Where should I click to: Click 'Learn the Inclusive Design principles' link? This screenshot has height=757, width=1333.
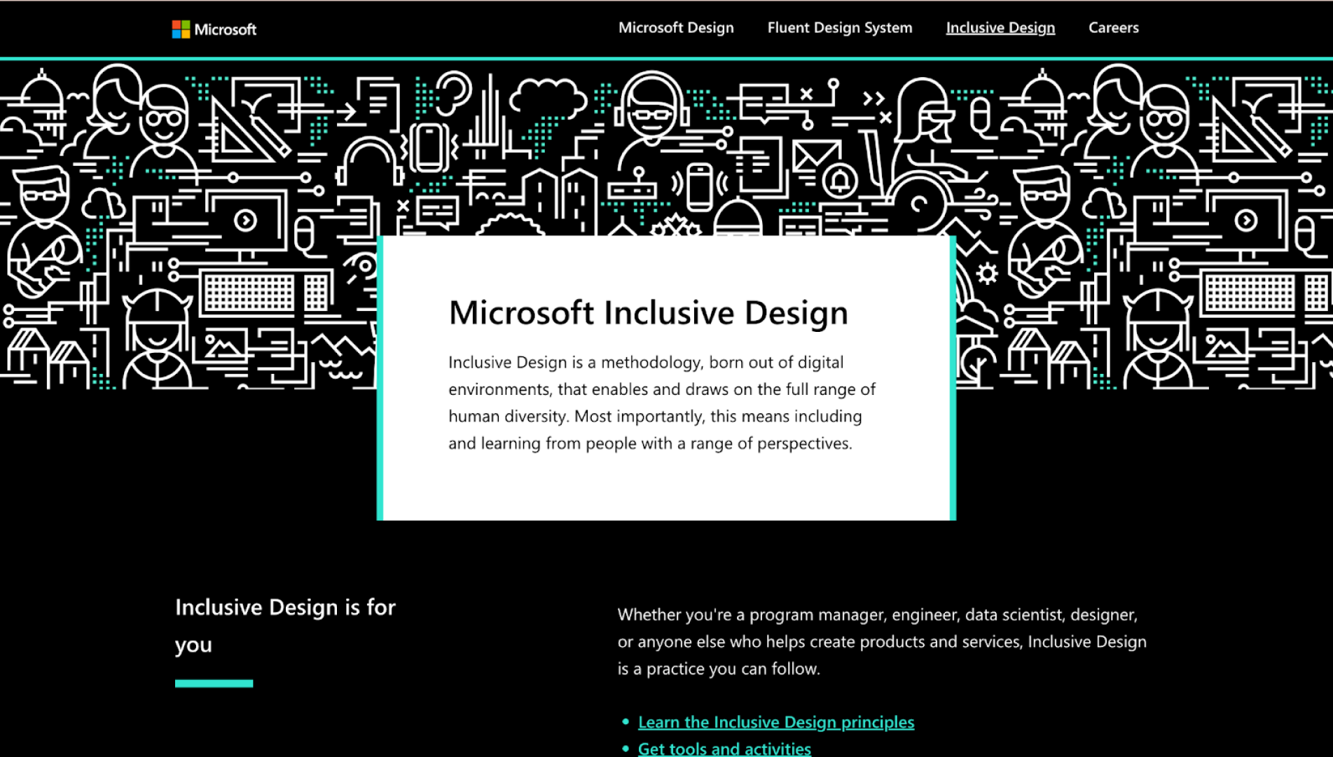click(x=776, y=722)
